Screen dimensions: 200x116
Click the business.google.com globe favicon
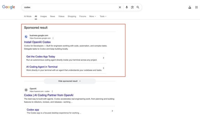26,37
